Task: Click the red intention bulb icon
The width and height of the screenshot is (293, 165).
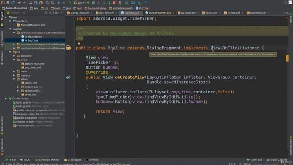Action: [x=79, y=44]
